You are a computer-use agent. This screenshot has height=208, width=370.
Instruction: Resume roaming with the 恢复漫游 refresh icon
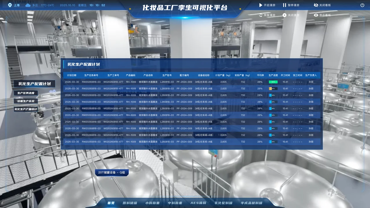[x=260, y=15]
